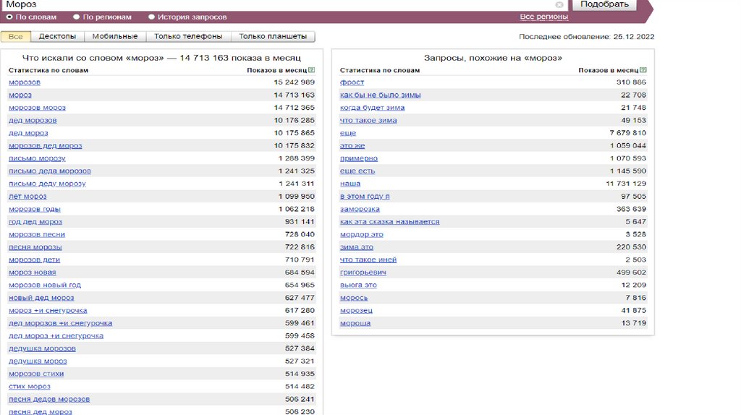
Task: Click in the search field containing 'Мороз'
Action: pyautogui.click(x=275, y=4)
